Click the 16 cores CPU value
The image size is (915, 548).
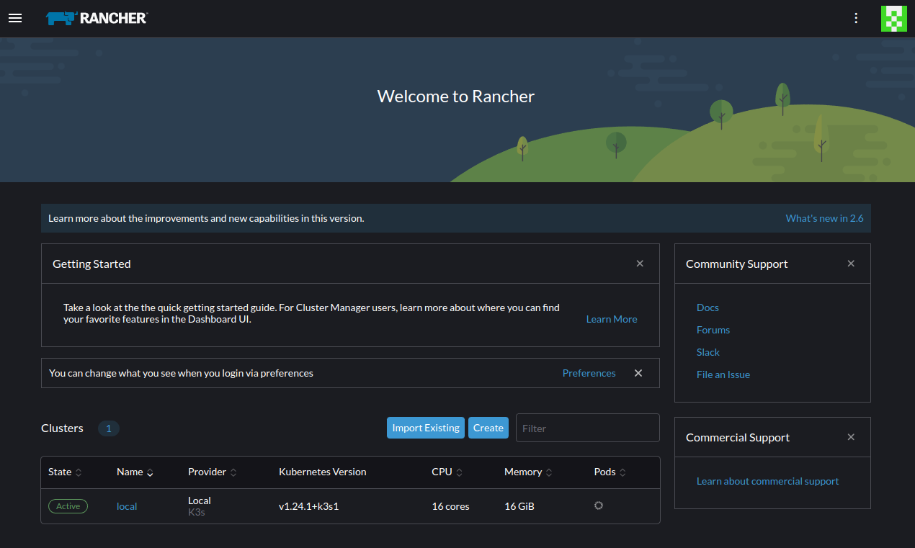(x=450, y=506)
